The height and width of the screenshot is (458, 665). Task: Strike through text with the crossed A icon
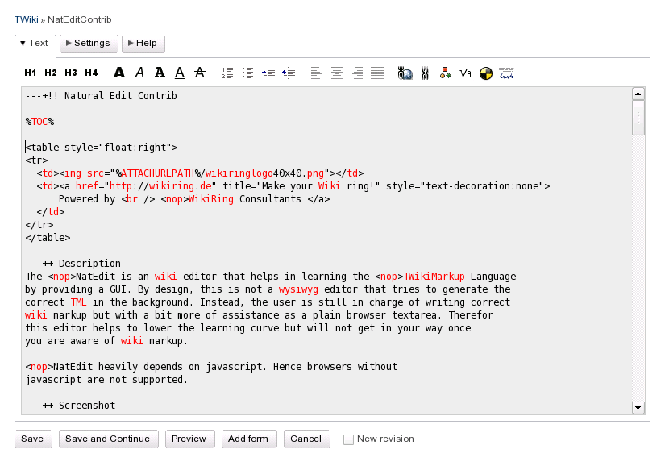tap(200, 73)
